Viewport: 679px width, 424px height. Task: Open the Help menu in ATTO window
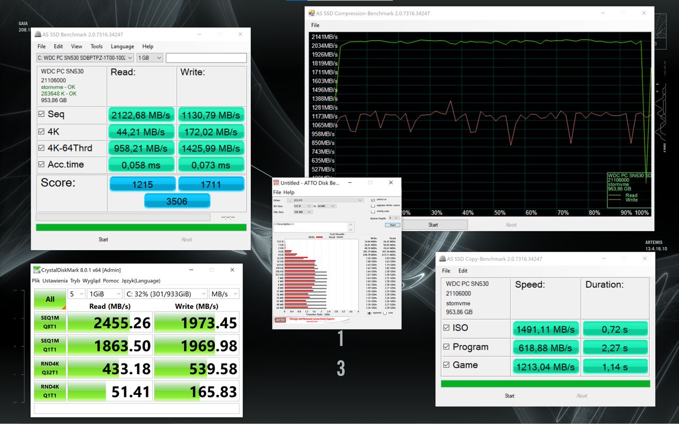click(289, 192)
